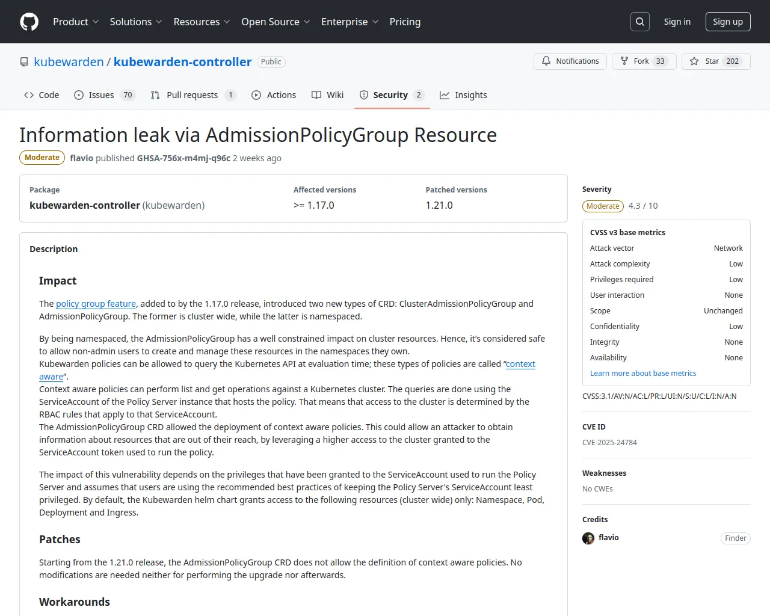Image resolution: width=770 pixels, height=616 pixels.
Task: Click the Public repository badge
Action: (271, 62)
